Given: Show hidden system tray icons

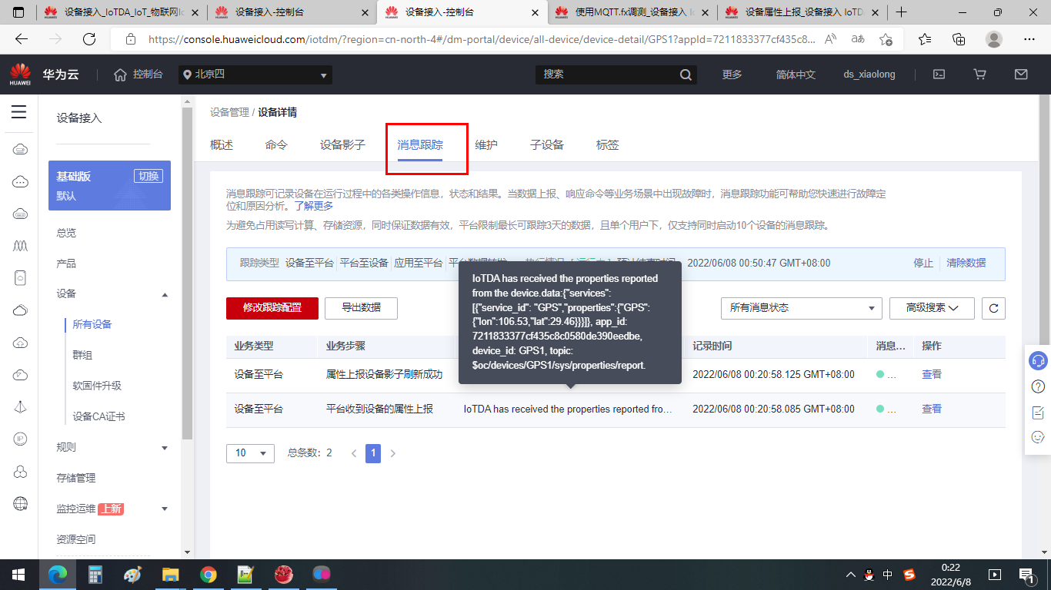Looking at the screenshot, I should (850, 574).
